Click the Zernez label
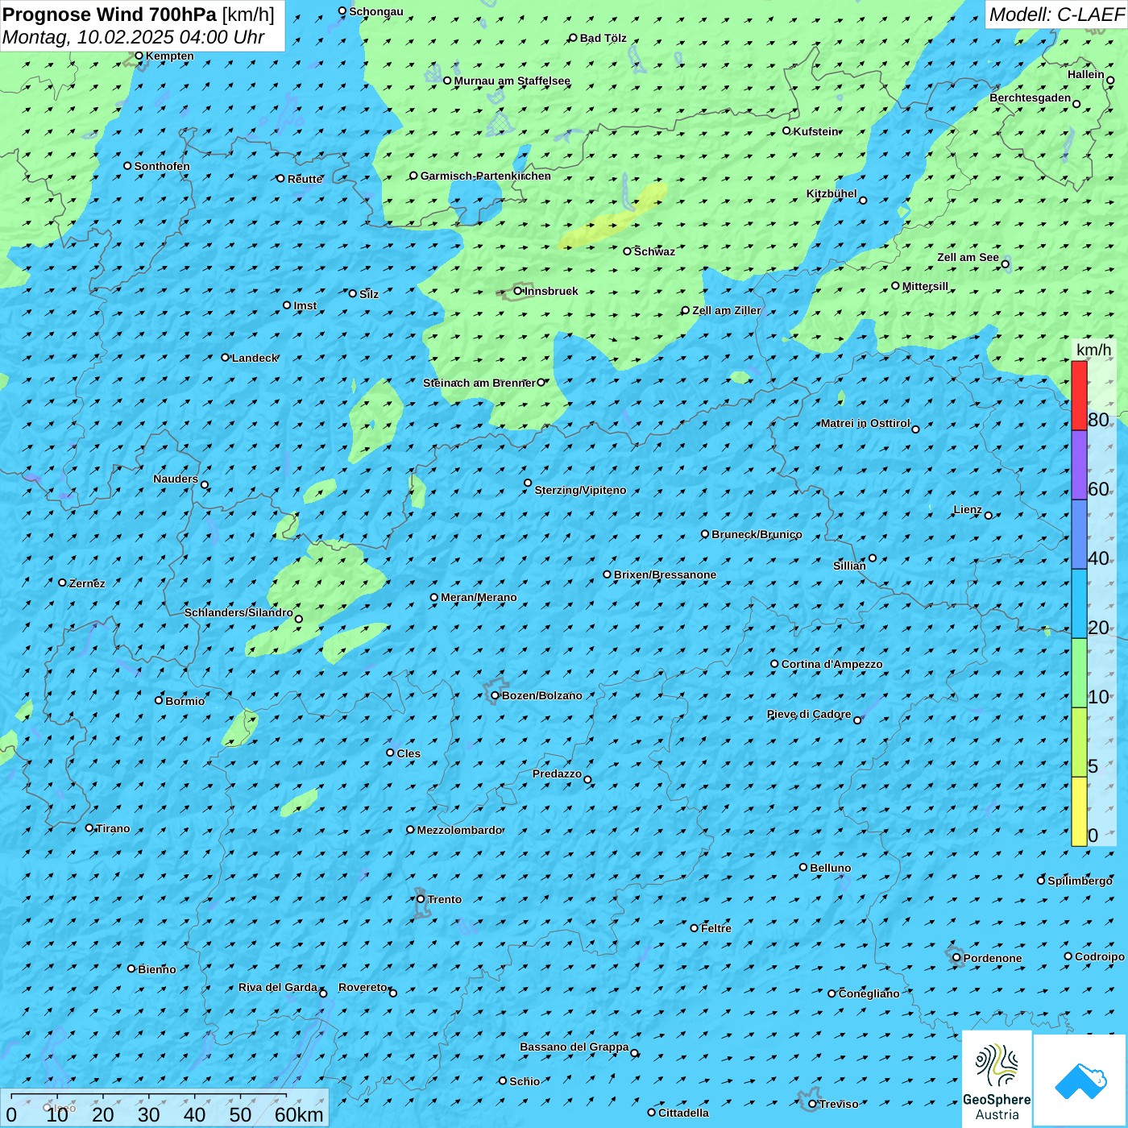 87,583
